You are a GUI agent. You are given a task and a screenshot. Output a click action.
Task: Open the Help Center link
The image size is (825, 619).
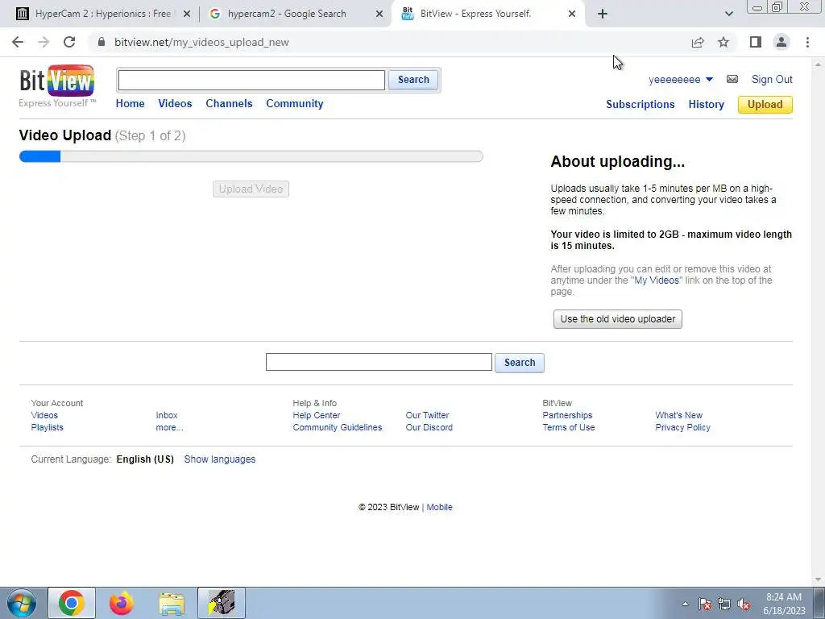[x=316, y=415]
